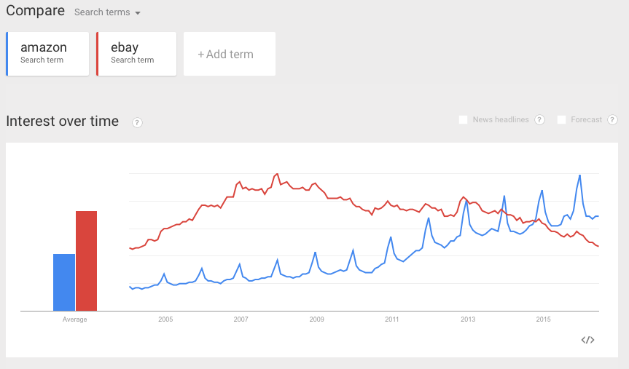Select the ebay search term card
Image resolution: width=629 pixels, height=369 pixels.
point(137,54)
